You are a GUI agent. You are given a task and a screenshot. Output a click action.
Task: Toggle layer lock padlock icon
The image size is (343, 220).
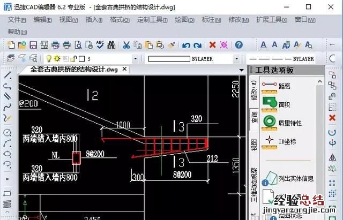pyautogui.click(x=74, y=58)
